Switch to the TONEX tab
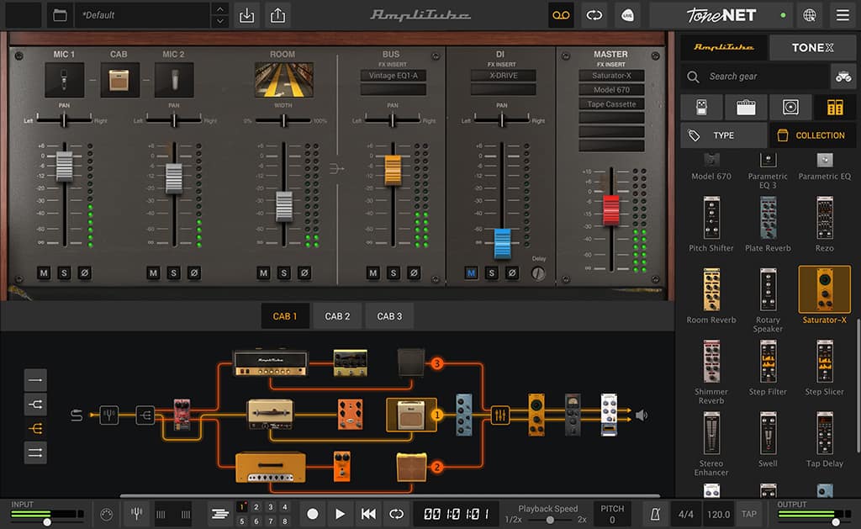 811,48
